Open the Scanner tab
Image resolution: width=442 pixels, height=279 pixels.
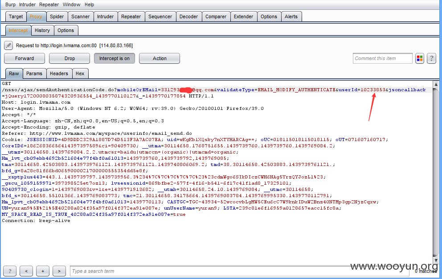(x=80, y=16)
